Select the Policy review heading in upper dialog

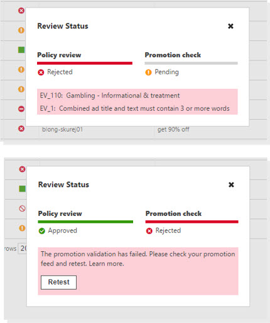pos(59,55)
